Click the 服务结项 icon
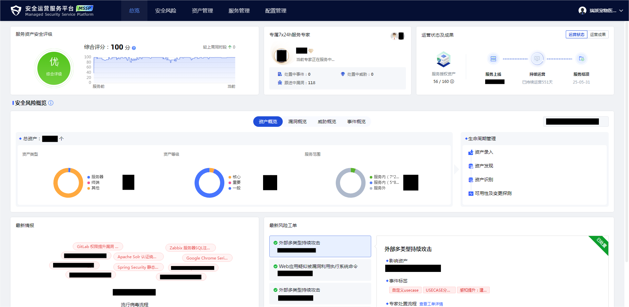The height and width of the screenshot is (307, 629). tap(582, 59)
